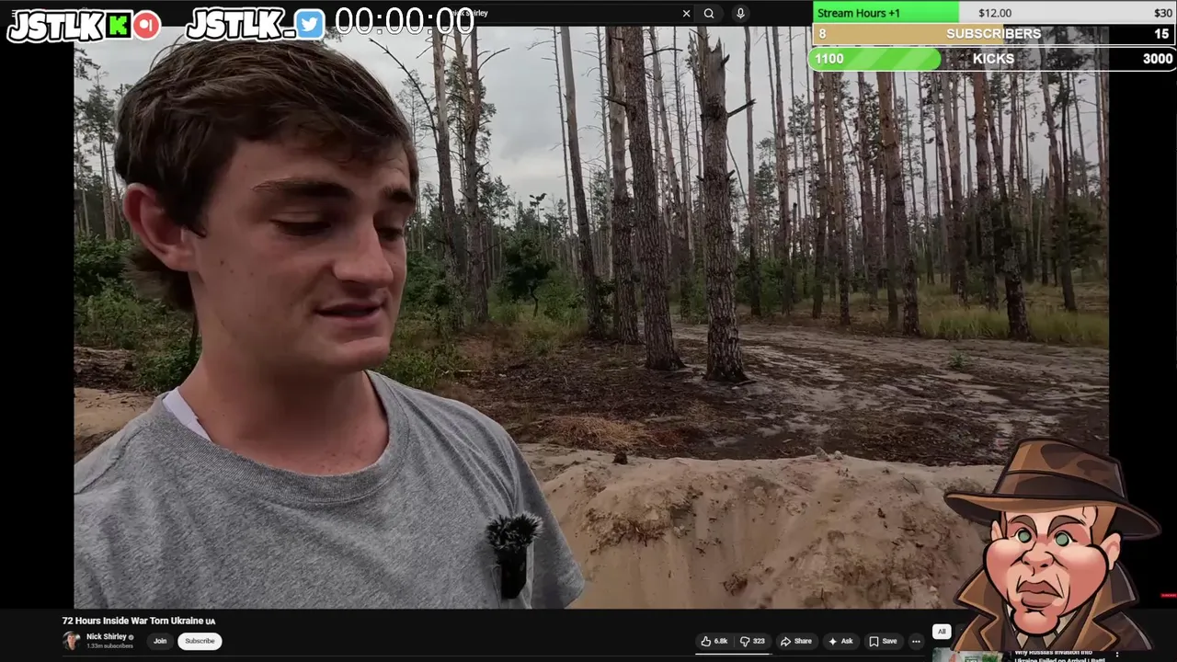The height and width of the screenshot is (662, 1177).
Task: Dislike the video with thumbs down
Action: (752, 641)
